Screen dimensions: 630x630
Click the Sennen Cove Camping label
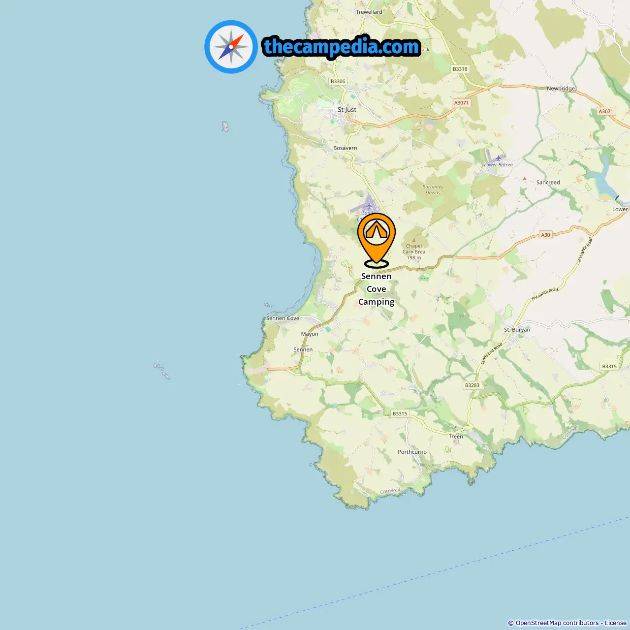pyautogui.click(x=377, y=289)
